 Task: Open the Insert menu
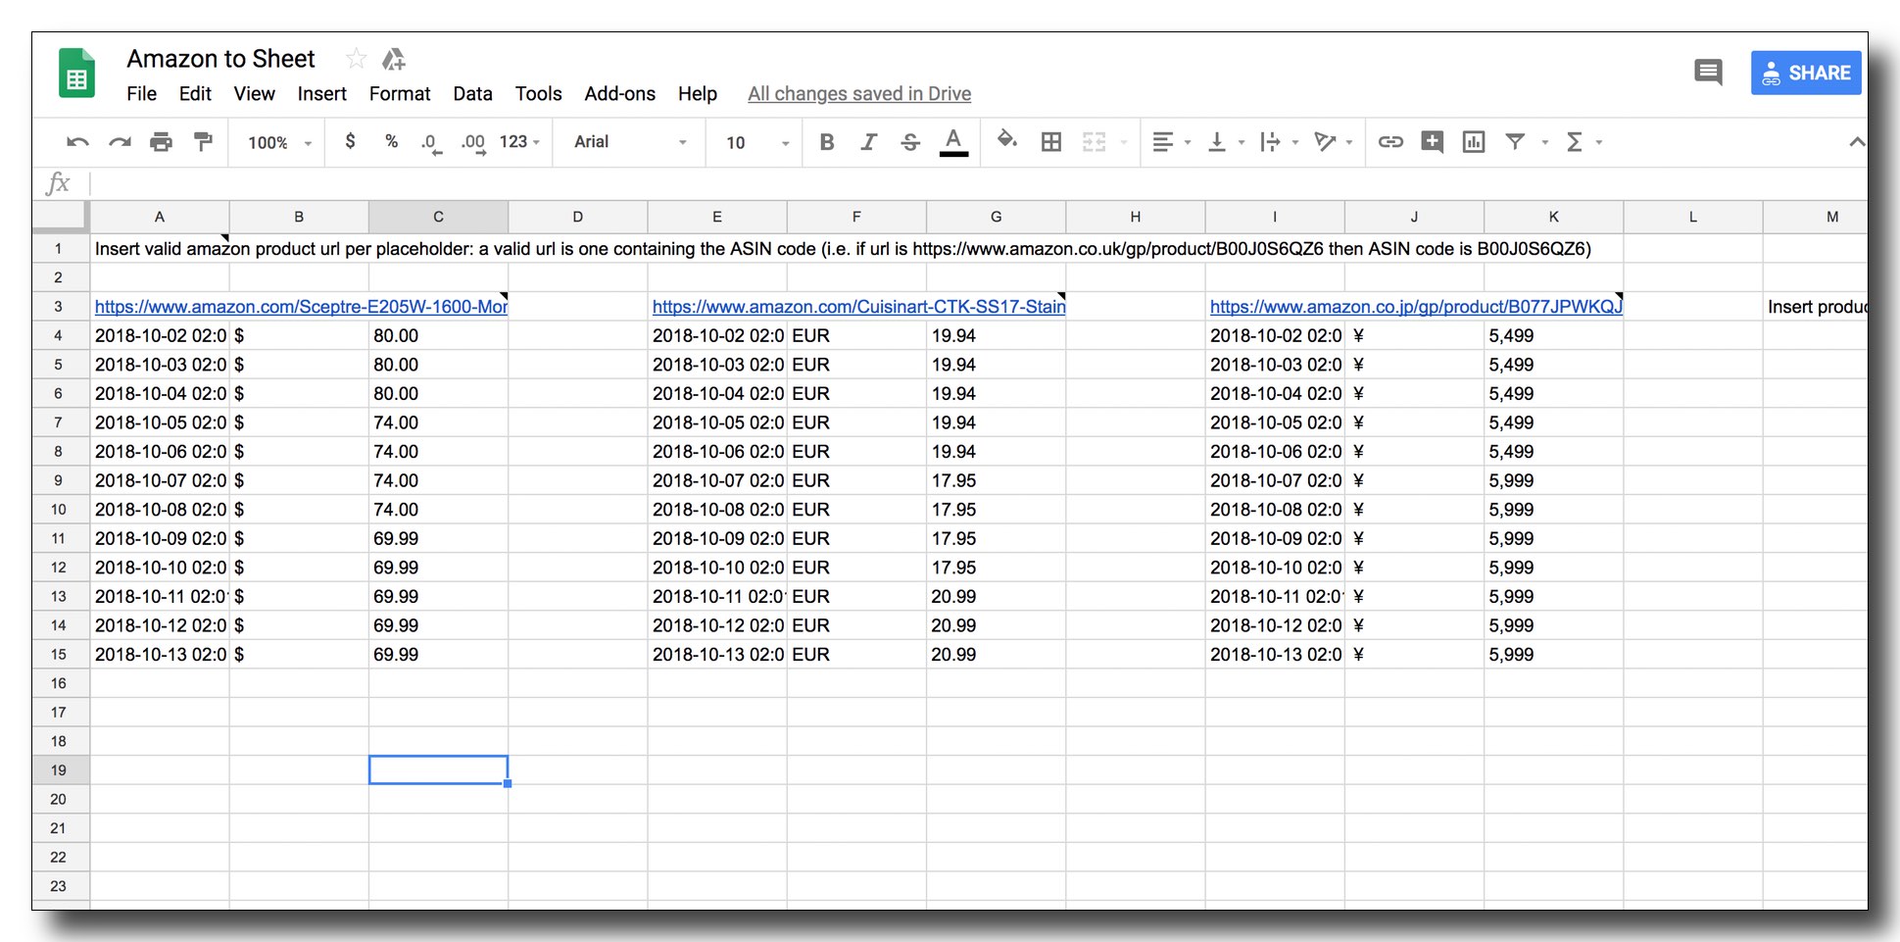click(x=321, y=94)
